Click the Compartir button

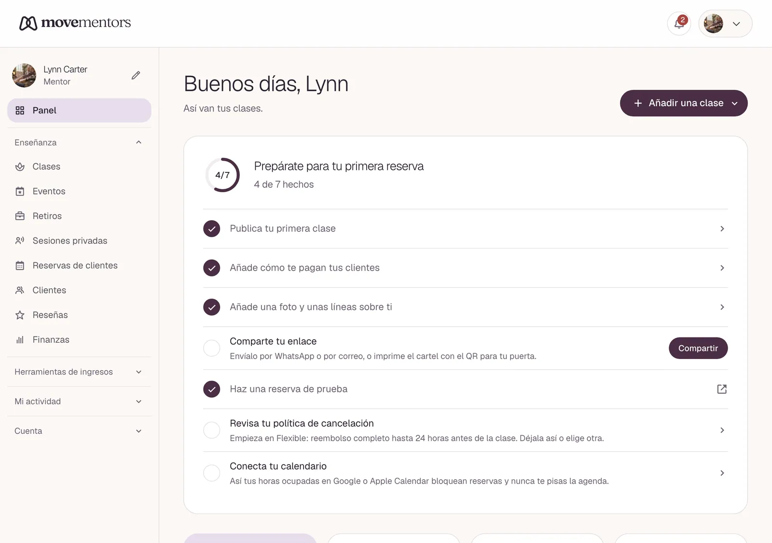click(x=698, y=348)
